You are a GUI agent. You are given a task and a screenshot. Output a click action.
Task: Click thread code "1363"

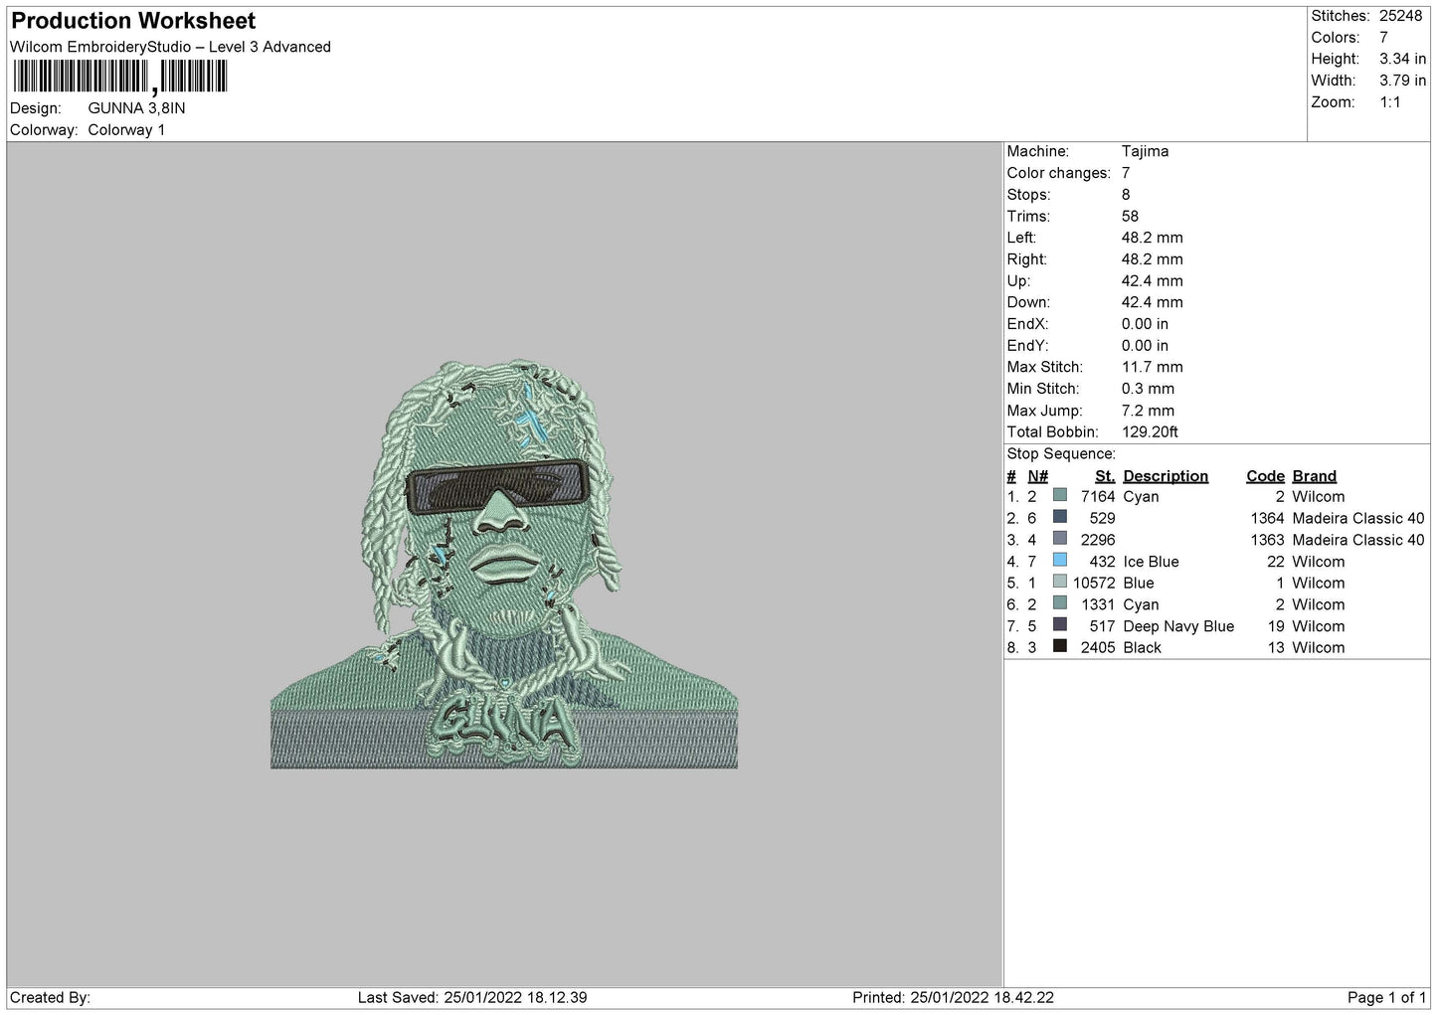coord(1267,540)
